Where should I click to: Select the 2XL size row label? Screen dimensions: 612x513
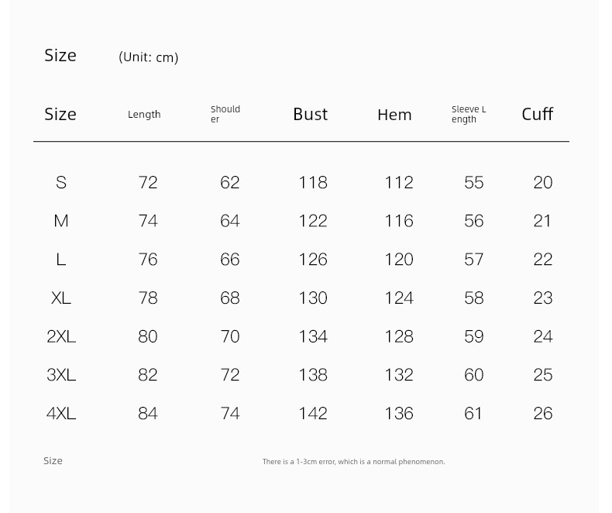pos(61,336)
